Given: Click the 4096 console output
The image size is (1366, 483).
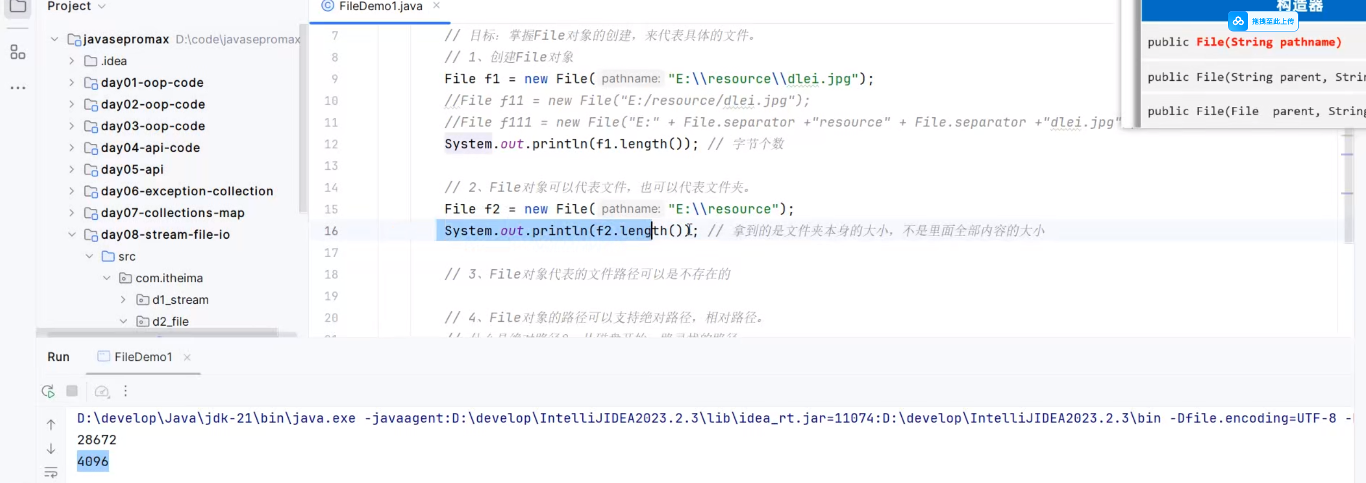Looking at the screenshot, I should [x=93, y=461].
